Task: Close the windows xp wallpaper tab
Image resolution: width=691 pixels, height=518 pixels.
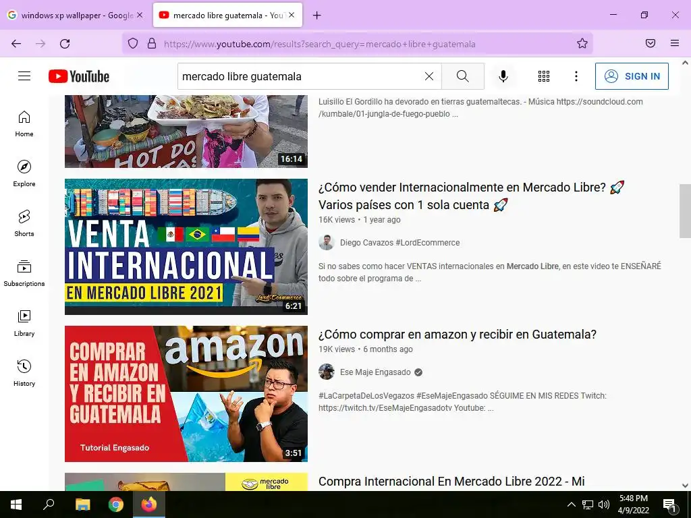Action: pyautogui.click(x=140, y=15)
